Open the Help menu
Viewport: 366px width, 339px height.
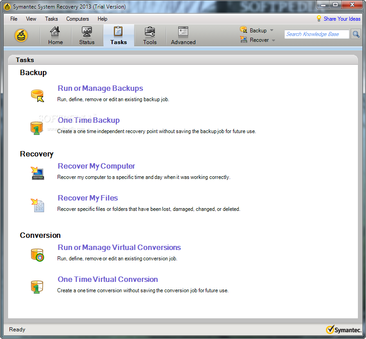tap(102, 19)
